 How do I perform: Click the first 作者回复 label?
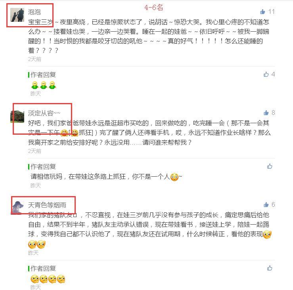pos(43,75)
